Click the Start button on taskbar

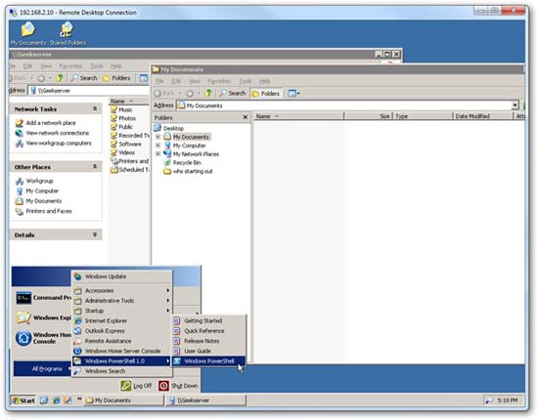pos(23,400)
